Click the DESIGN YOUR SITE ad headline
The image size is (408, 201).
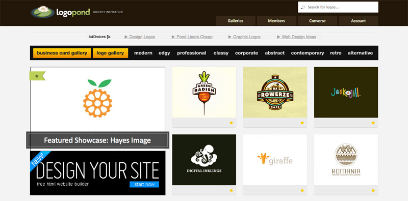97,170
